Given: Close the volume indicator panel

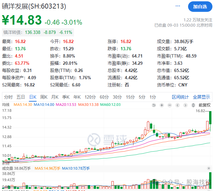Looking at the screenshot, I should [x=209, y=168].
